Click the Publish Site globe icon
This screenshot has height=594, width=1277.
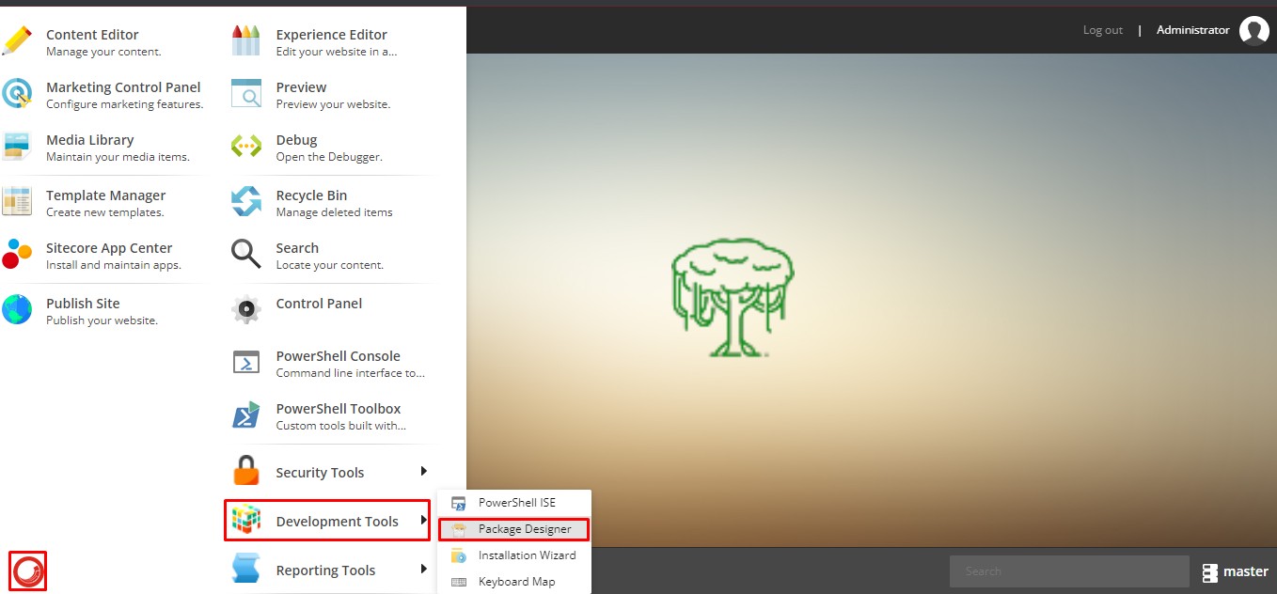pos(17,310)
